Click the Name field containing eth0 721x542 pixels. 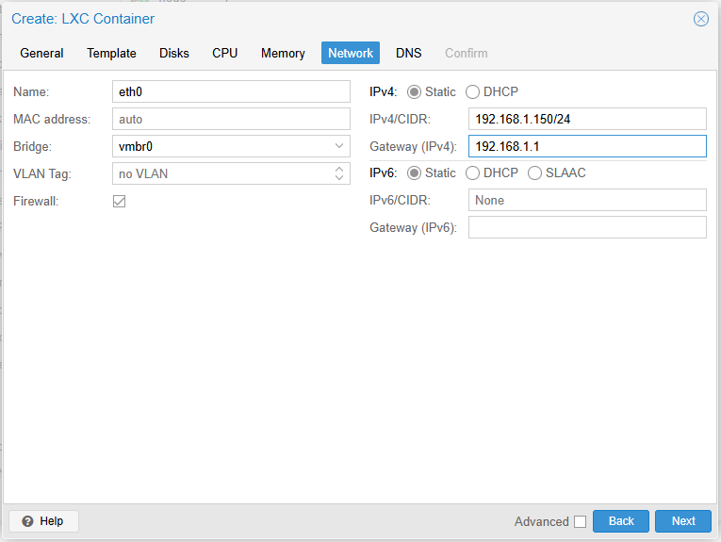[231, 91]
